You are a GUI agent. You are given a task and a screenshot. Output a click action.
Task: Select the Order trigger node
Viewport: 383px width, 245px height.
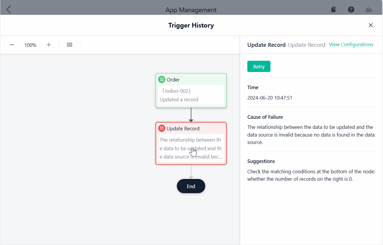pyautogui.click(x=191, y=90)
